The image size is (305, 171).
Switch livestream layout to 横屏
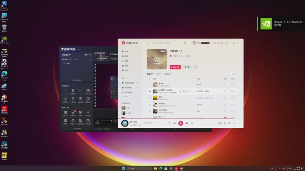[x=86, y=55]
